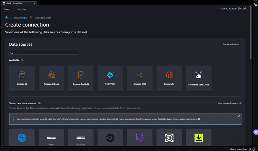Set up the Datadog-style D logo source
The height and width of the screenshot is (151, 258).
(x=169, y=137)
